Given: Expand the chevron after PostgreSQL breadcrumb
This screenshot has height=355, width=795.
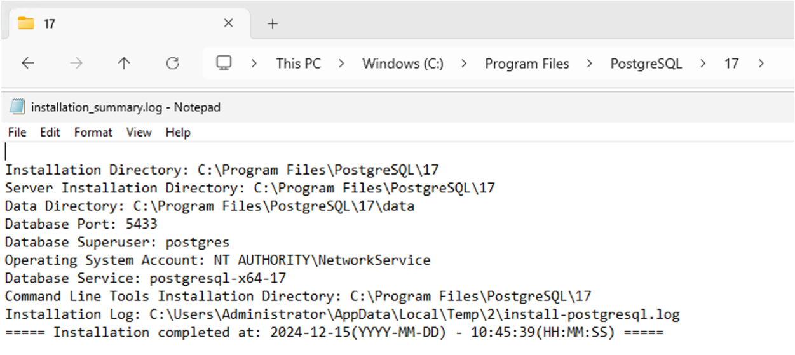Looking at the screenshot, I should tap(703, 64).
